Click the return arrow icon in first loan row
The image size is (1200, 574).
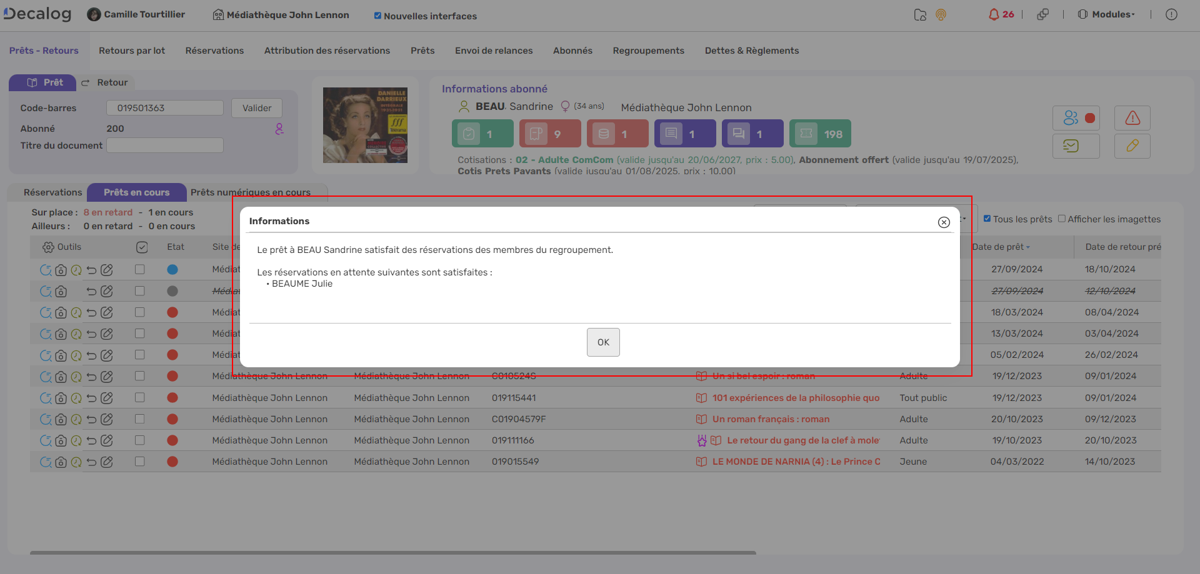tap(92, 270)
